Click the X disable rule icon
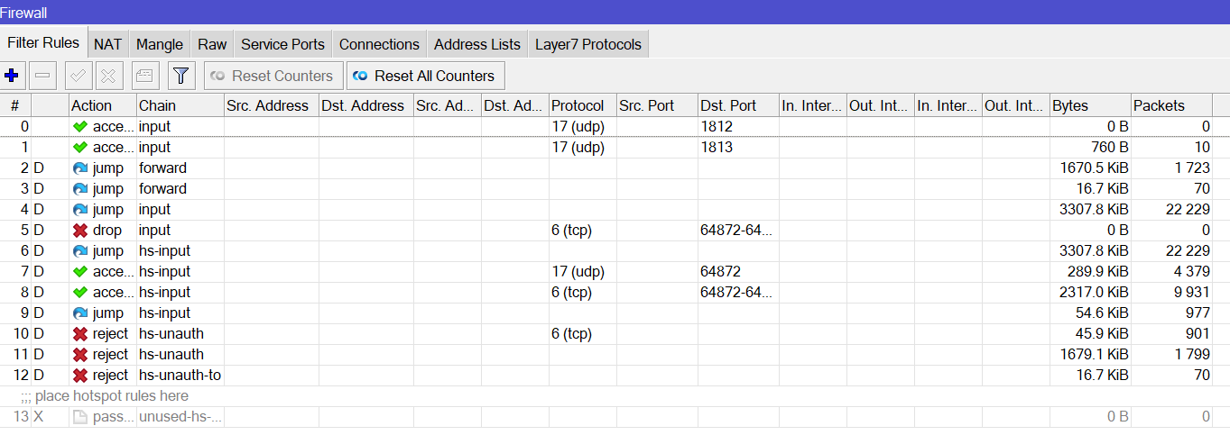1230x435 pixels. tap(109, 76)
